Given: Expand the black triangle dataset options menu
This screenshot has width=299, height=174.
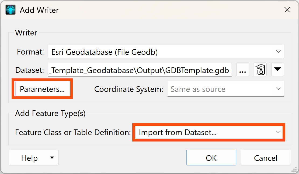Looking at the screenshot, I should [278, 70].
